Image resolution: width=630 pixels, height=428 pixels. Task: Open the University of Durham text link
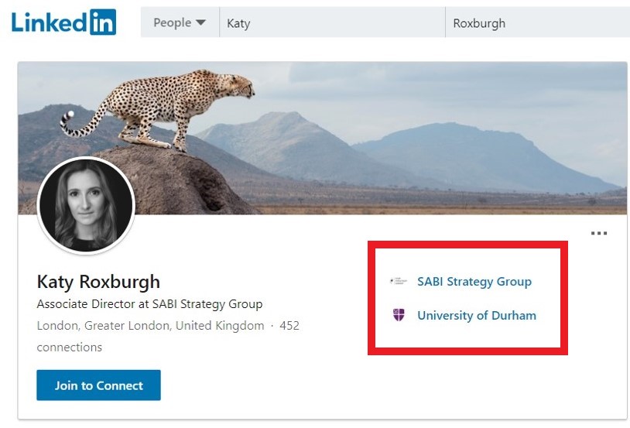click(476, 315)
